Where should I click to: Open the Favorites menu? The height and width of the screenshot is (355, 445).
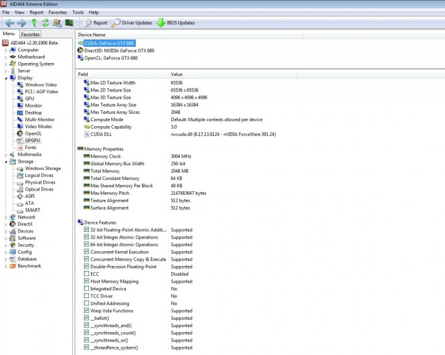click(x=57, y=12)
